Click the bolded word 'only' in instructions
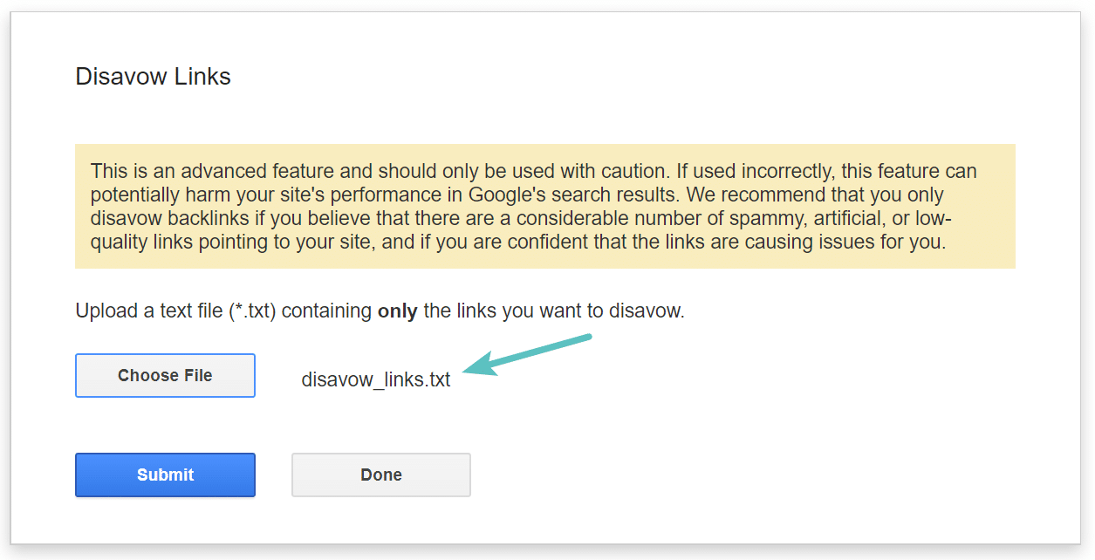 coord(398,311)
